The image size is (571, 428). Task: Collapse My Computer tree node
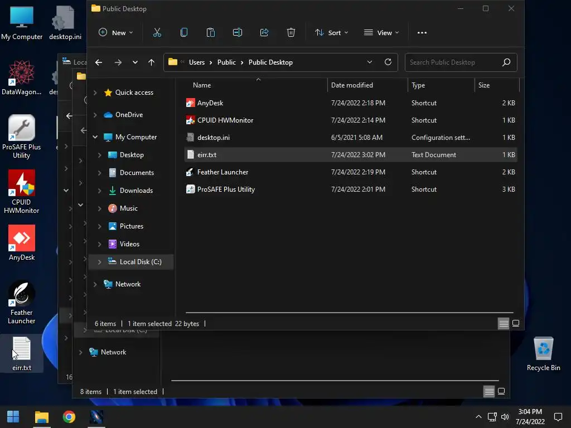click(x=95, y=137)
